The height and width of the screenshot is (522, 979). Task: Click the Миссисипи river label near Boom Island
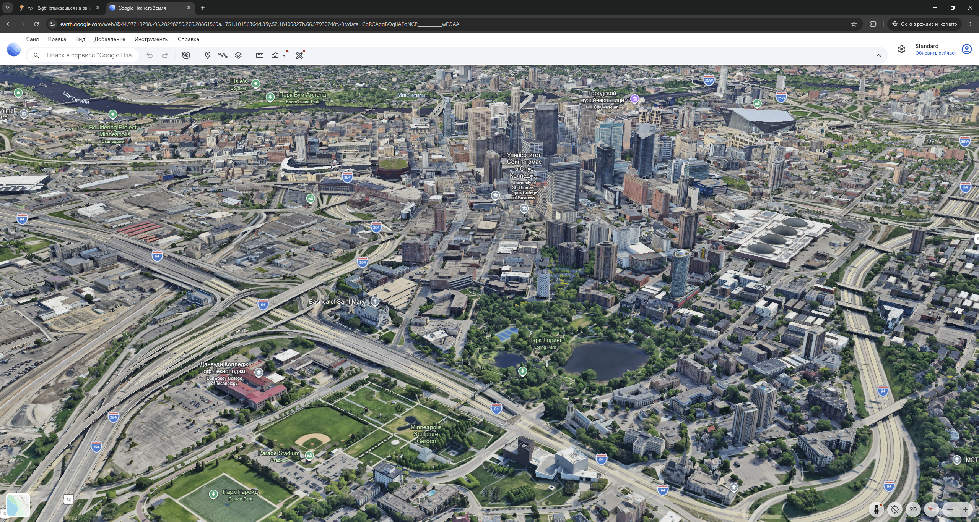(x=411, y=95)
